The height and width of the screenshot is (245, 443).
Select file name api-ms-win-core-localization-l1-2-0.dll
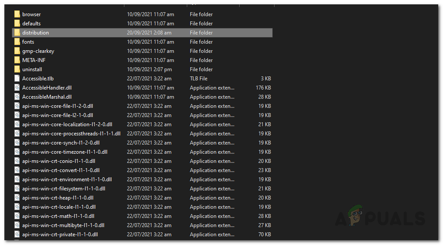tap(67, 124)
